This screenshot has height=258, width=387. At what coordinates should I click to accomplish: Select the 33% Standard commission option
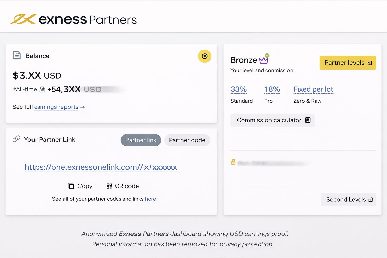(239, 89)
